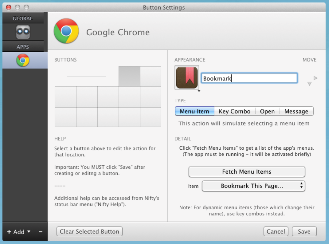Select Google Chrome in the Apps sidebar
Viewport: 329px width, 244px height.
[23, 60]
